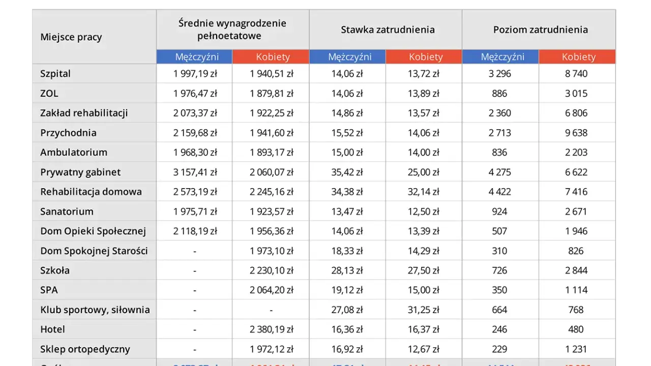Image resolution: width=651 pixels, height=366 pixels.
Task: Click the 'Dom Spokojnej Starości' row label
Action: pos(94,251)
